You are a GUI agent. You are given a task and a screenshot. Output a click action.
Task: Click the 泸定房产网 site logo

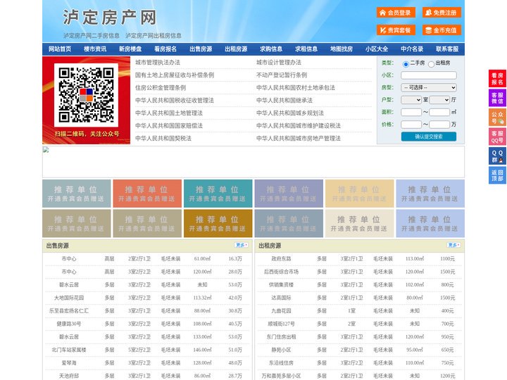tap(110, 18)
